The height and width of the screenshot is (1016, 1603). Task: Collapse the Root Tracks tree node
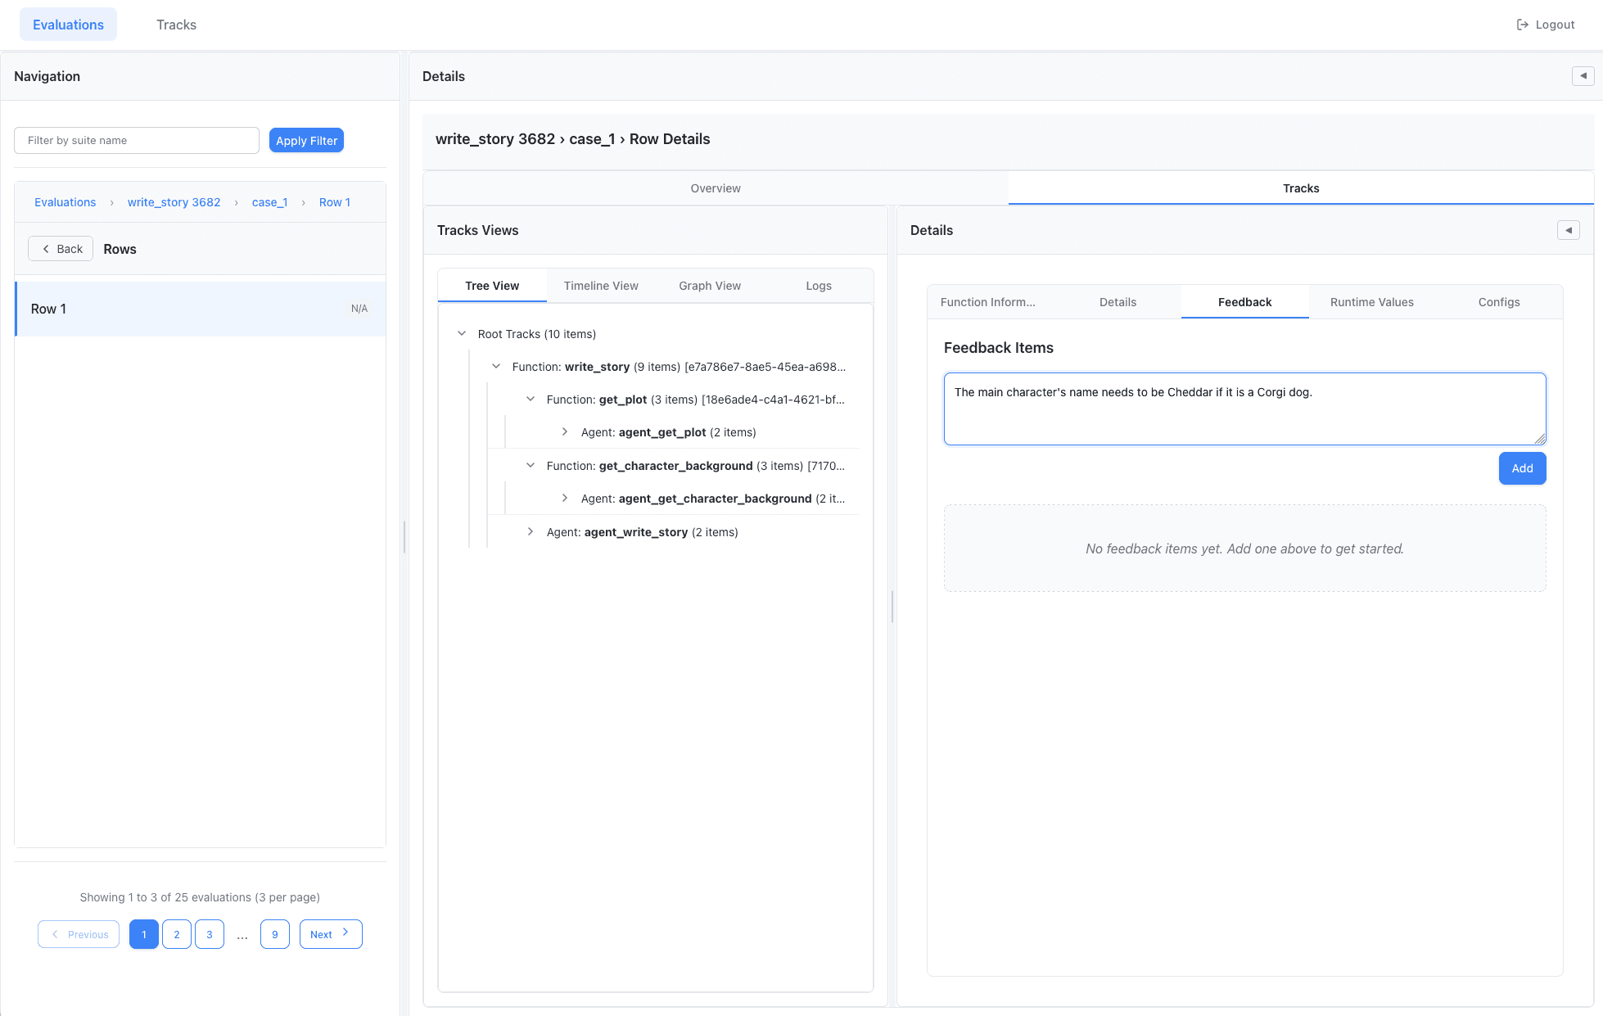tap(462, 334)
